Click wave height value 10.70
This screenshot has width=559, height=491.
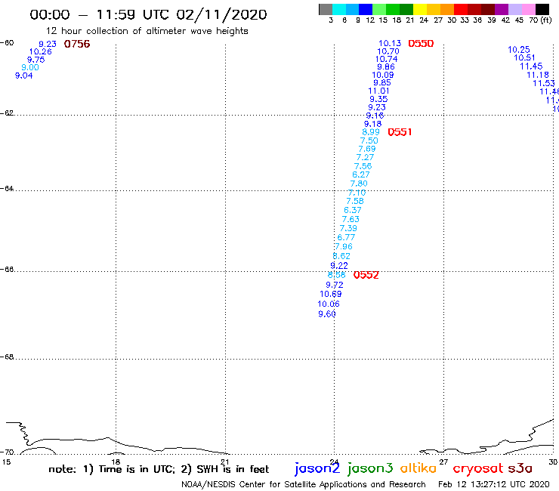pyautogui.click(x=388, y=51)
